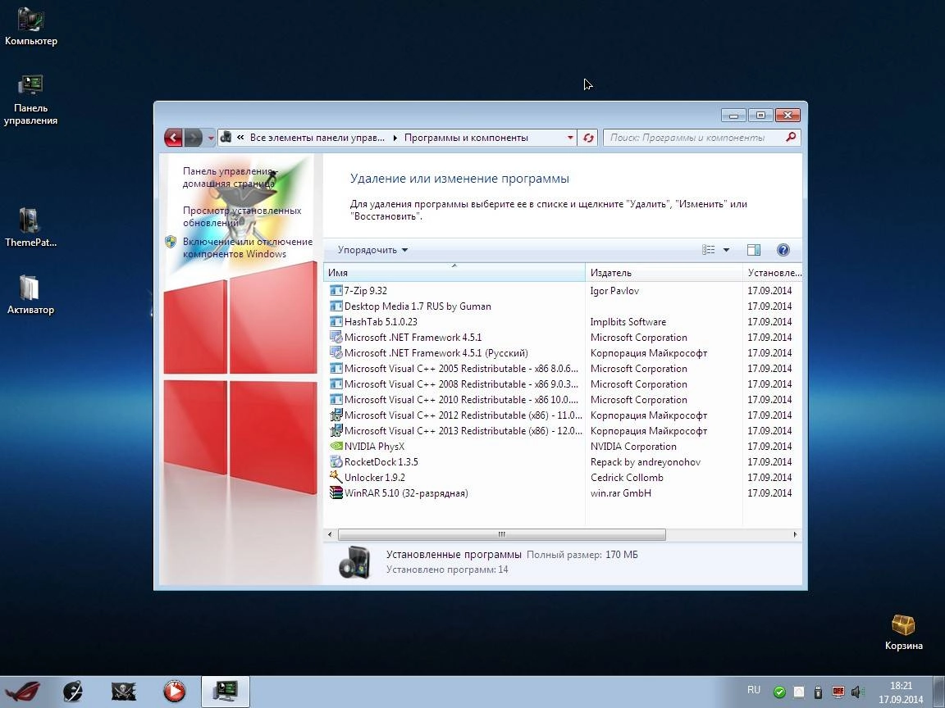Sort by the Имя column header
The image size is (945, 708).
pos(454,273)
